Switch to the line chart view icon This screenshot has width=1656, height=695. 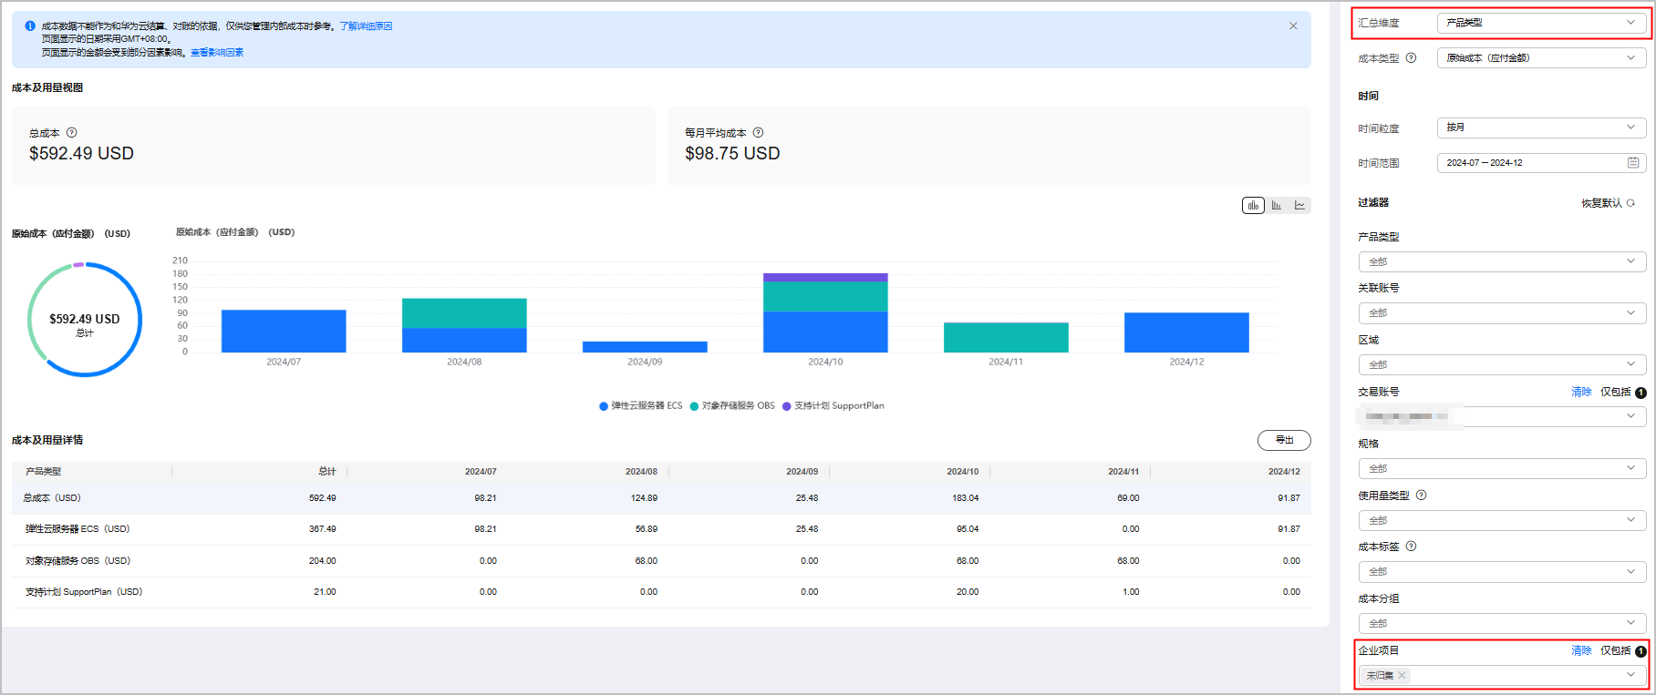[1299, 205]
